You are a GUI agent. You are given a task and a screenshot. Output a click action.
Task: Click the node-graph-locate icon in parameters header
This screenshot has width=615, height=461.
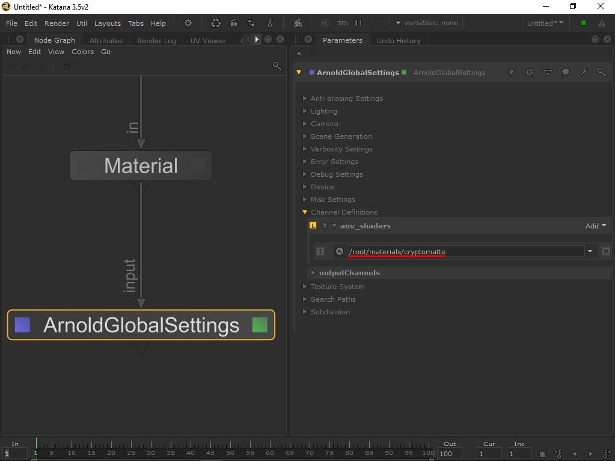coord(548,72)
